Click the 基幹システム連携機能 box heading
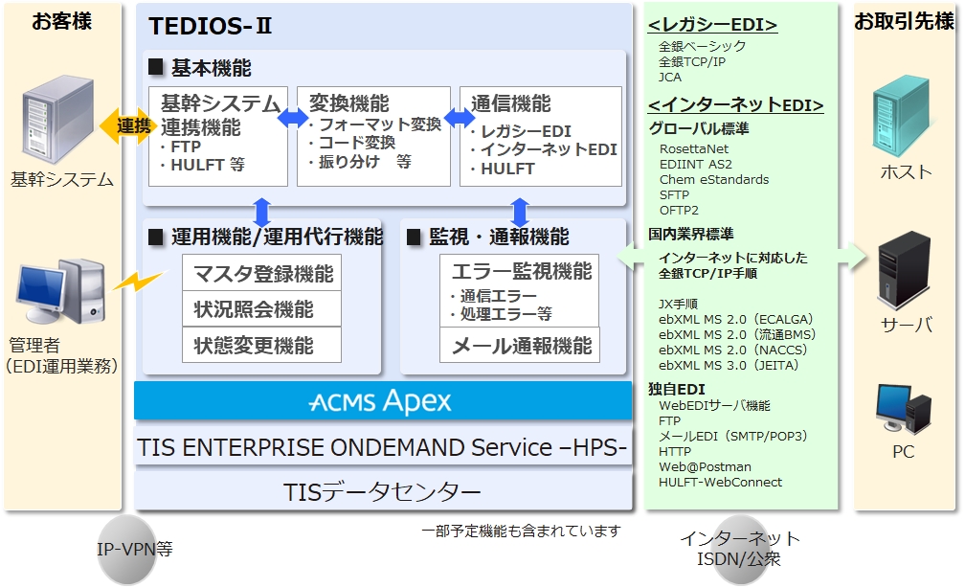This screenshot has width=965, height=588. 220,115
